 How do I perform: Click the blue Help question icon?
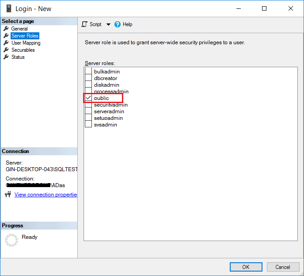point(117,24)
